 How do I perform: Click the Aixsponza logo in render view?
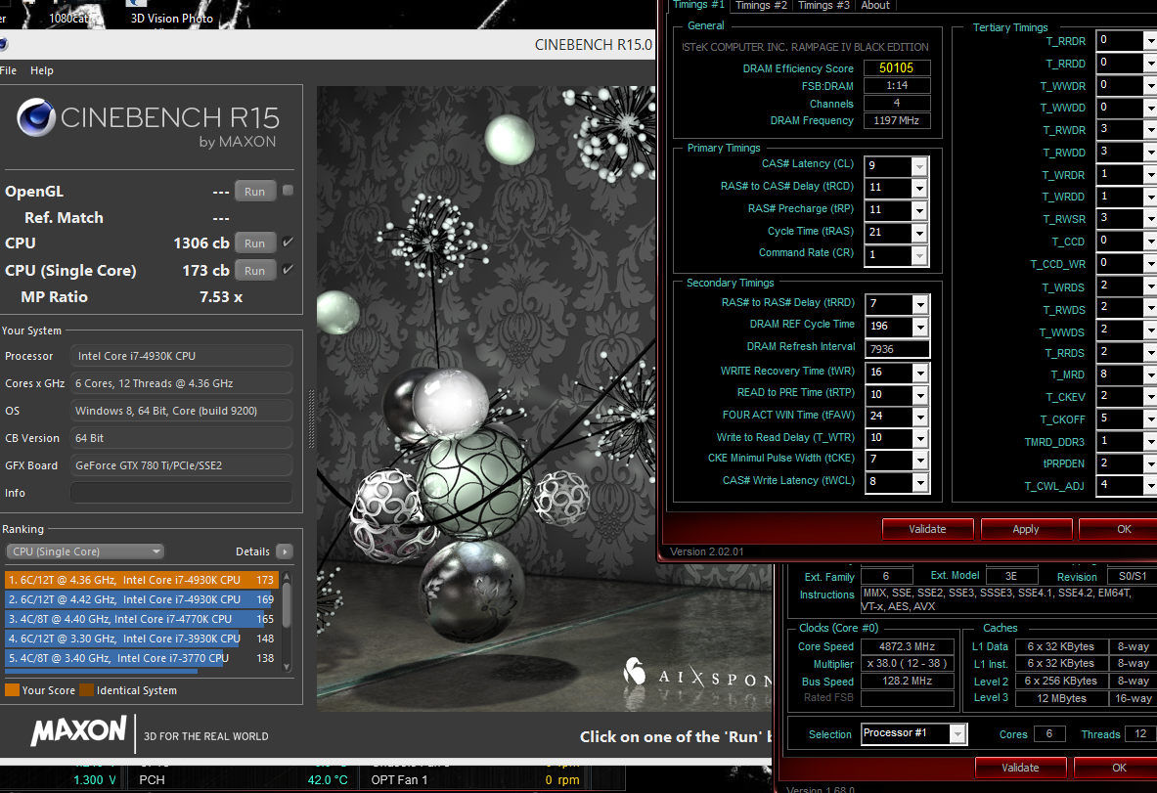(636, 674)
